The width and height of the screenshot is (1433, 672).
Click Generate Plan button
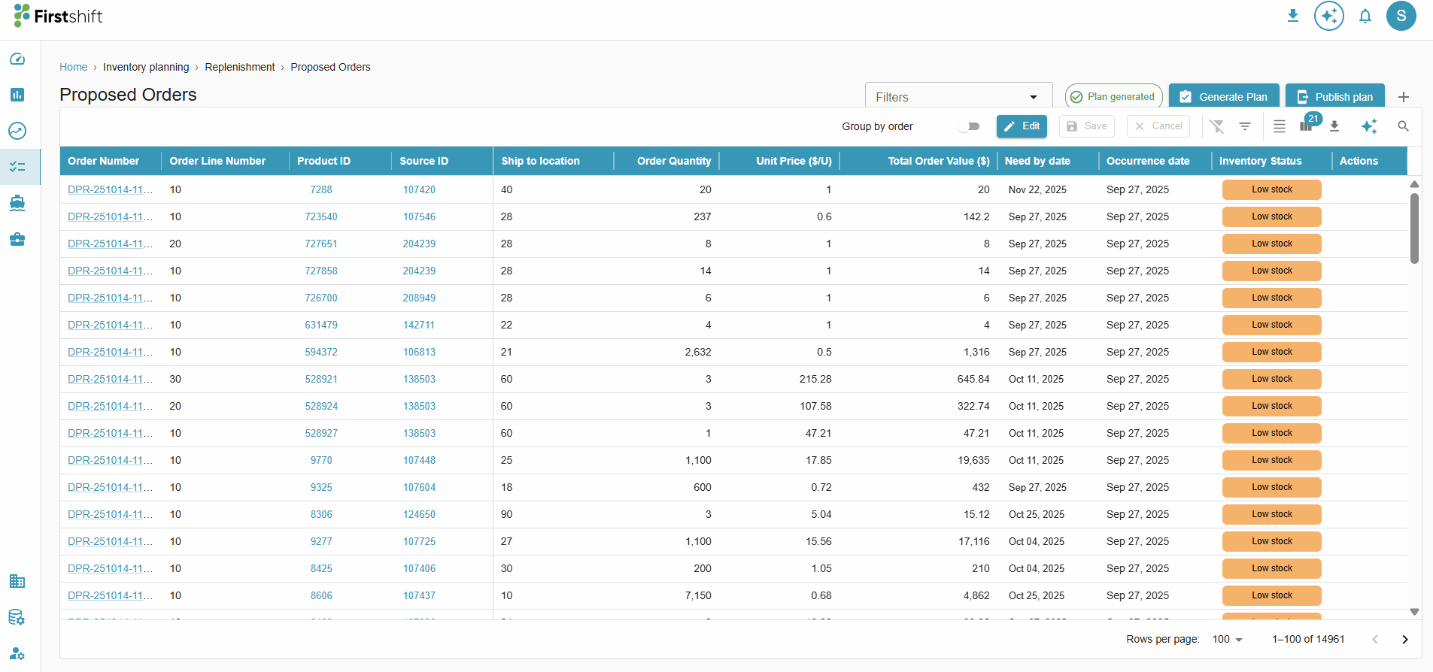[x=1224, y=97]
